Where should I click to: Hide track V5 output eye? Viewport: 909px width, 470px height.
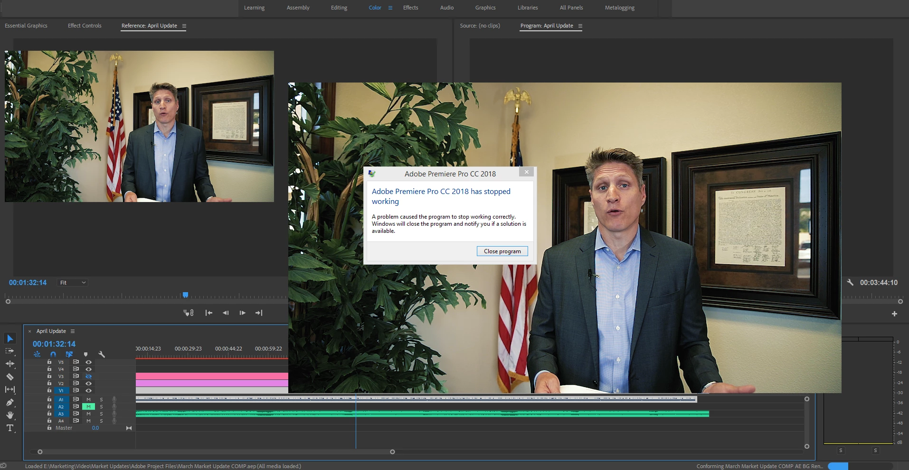tap(88, 362)
